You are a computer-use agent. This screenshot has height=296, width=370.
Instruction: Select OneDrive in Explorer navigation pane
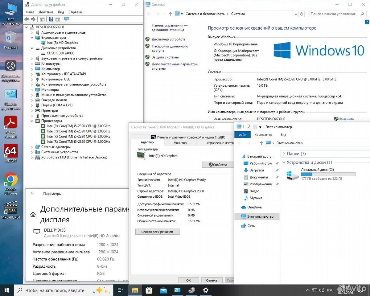tap(254, 207)
